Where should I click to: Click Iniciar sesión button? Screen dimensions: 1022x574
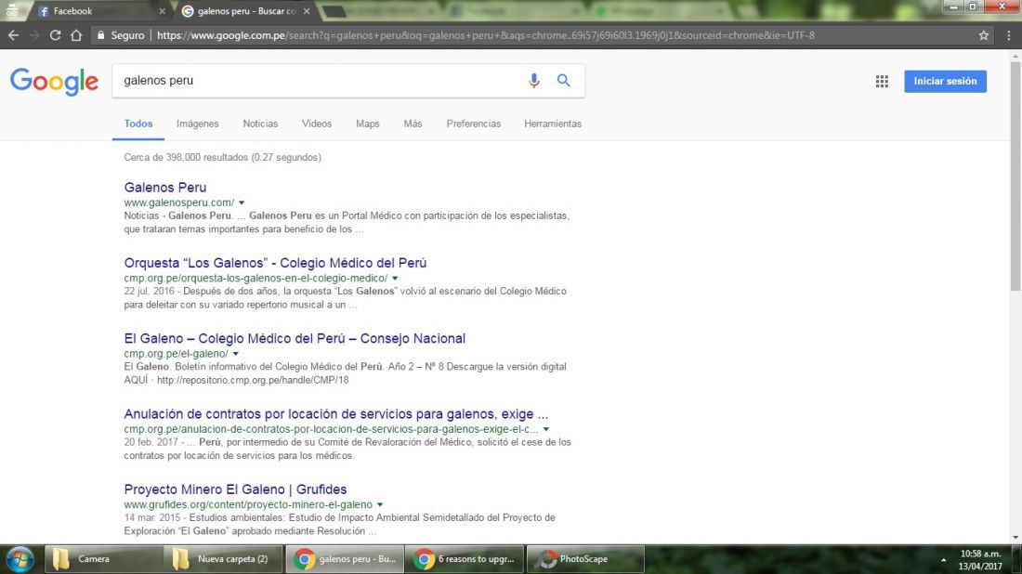point(945,81)
